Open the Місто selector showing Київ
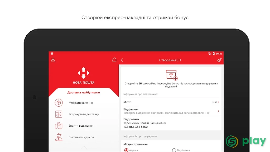 click(x=171, y=102)
